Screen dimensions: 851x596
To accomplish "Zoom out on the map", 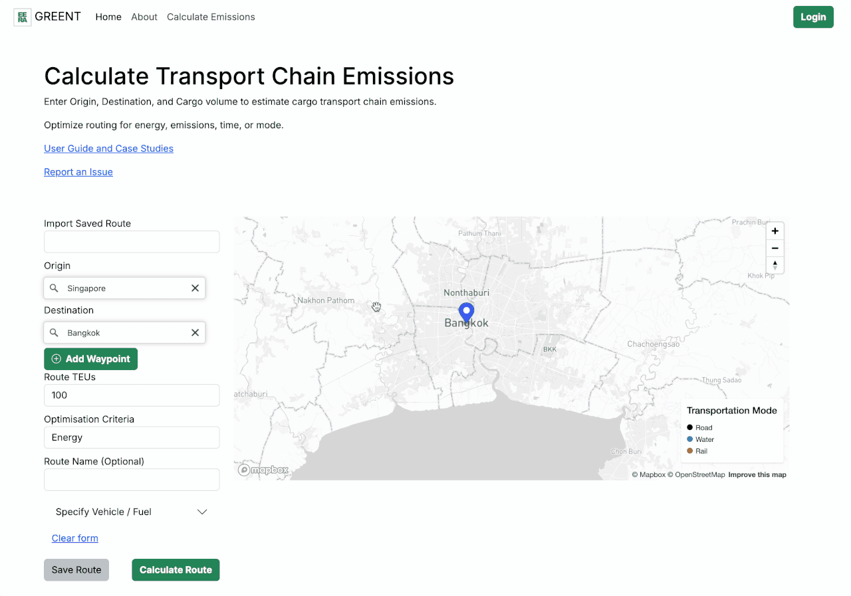I will point(775,248).
